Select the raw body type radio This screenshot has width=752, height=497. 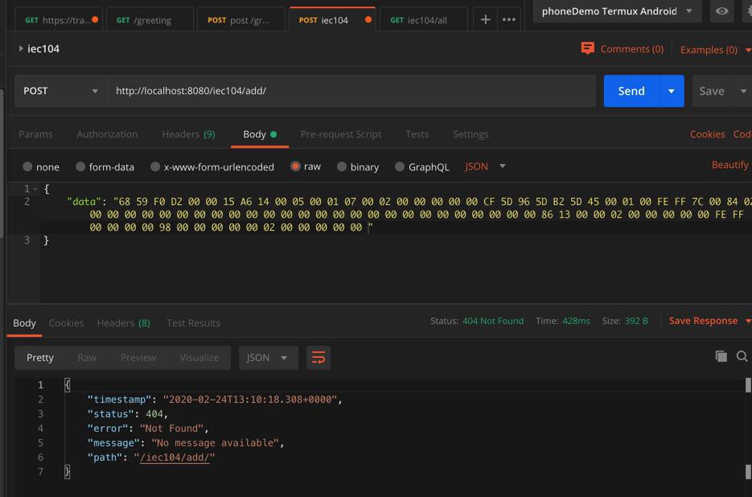[x=295, y=166]
